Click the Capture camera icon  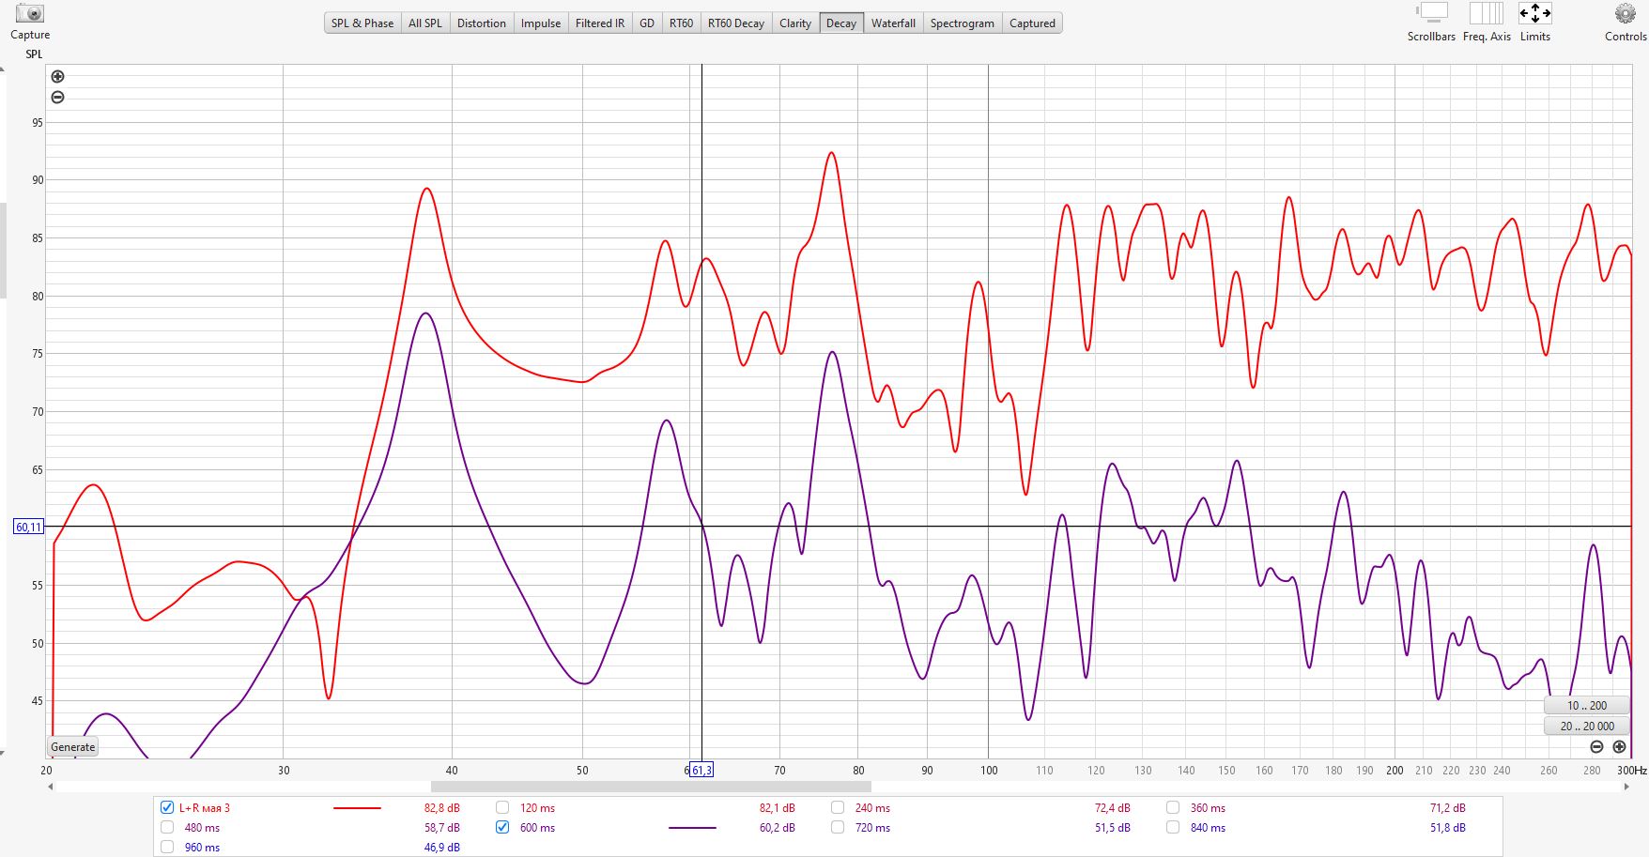click(x=30, y=14)
